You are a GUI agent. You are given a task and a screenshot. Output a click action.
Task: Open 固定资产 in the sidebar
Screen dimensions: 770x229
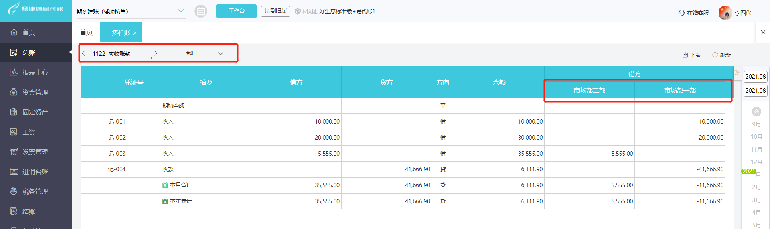coord(35,112)
